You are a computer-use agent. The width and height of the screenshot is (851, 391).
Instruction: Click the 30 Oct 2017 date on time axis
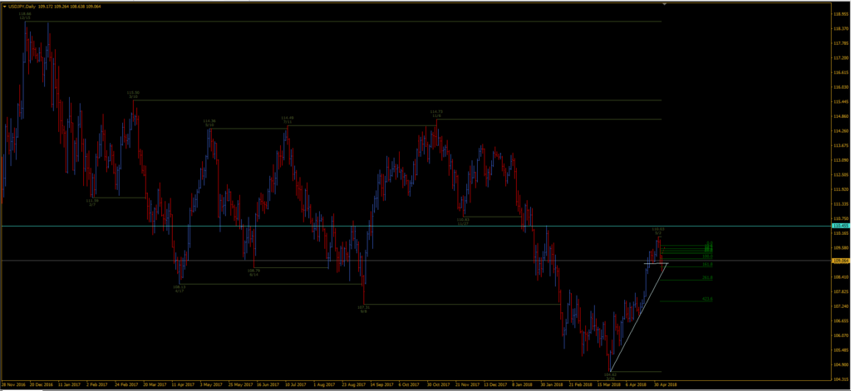point(438,384)
